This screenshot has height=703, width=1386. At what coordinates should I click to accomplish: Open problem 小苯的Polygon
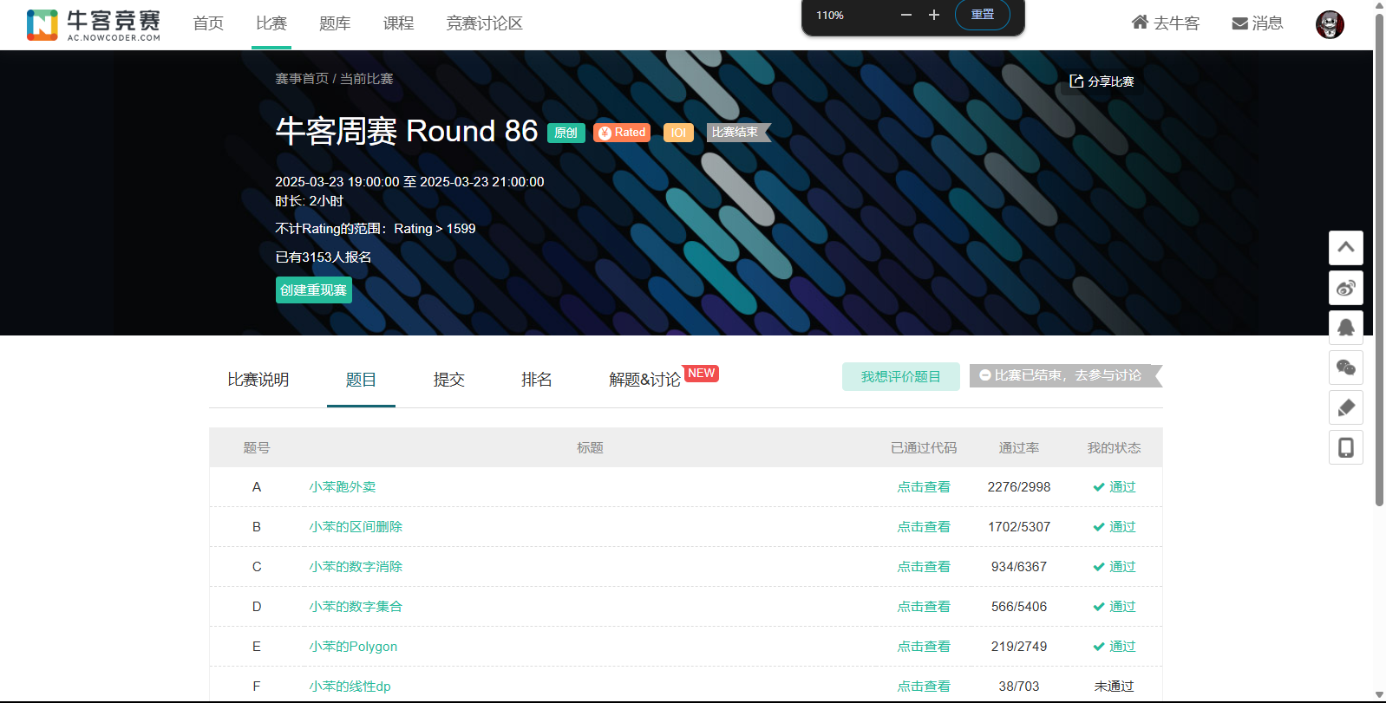point(353,647)
